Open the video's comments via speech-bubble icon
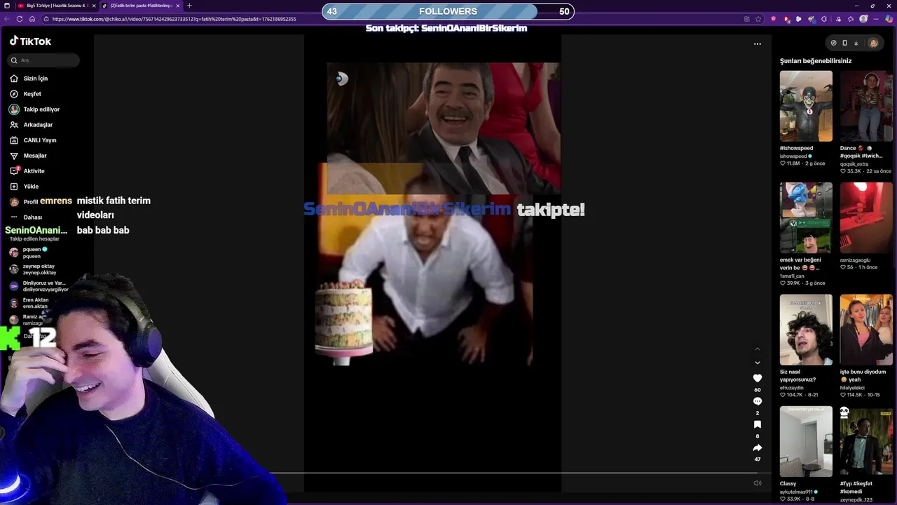This screenshot has height=505, width=897. click(757, 402)
